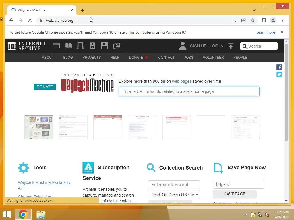Open Chrome profile icon
The image size is (294, 220).
[x=273, y=20]
